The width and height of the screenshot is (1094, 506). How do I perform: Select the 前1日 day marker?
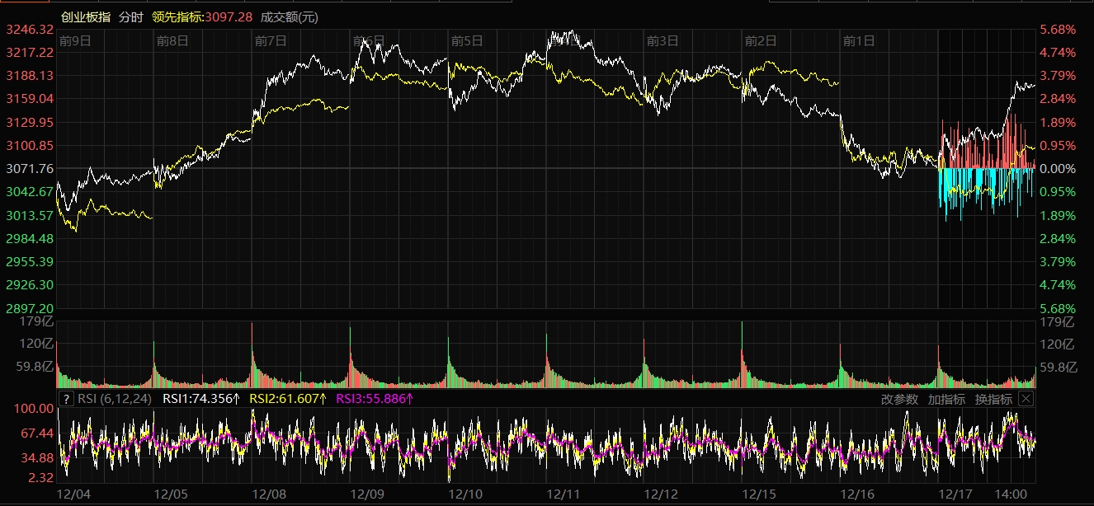pyautogui.click(x=858, y=40)
